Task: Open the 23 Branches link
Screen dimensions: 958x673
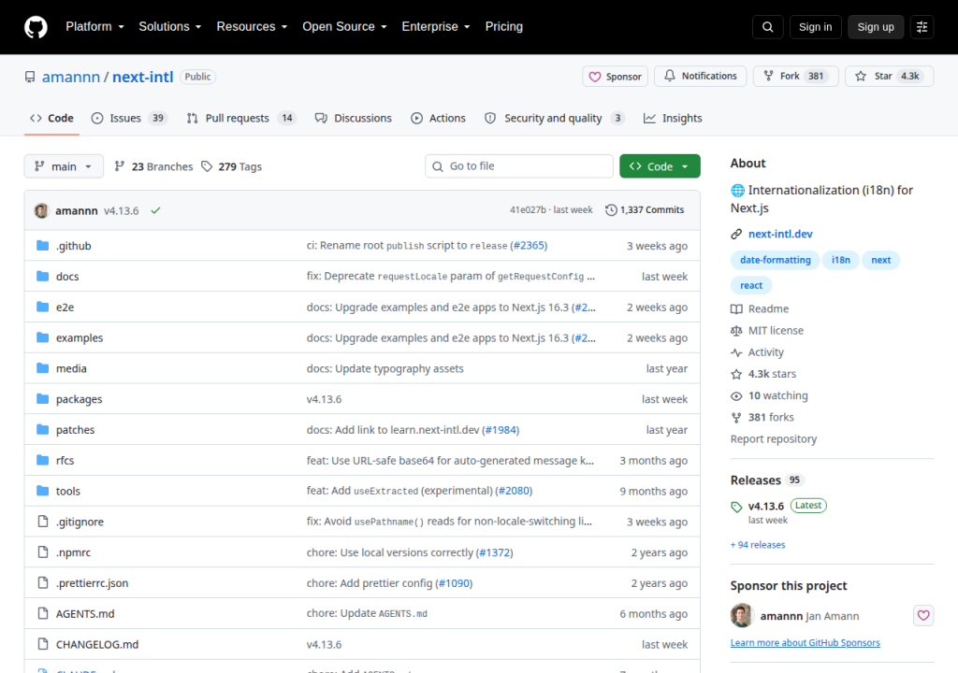Action: tap(154, 166)
